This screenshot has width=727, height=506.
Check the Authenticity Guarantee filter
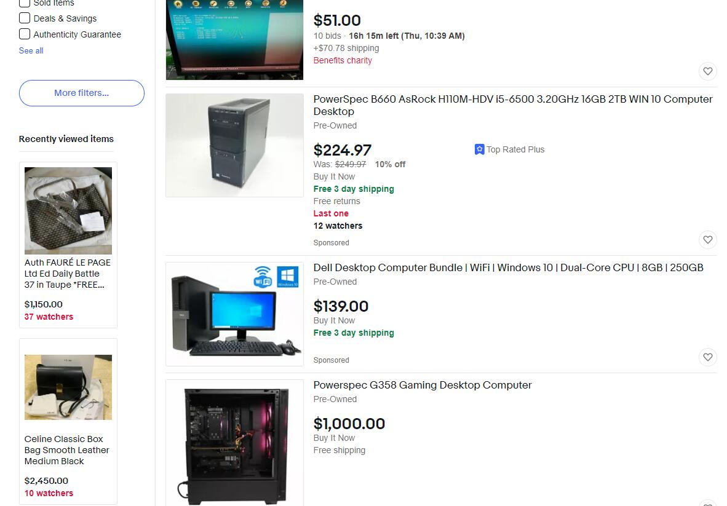point(25,34)
